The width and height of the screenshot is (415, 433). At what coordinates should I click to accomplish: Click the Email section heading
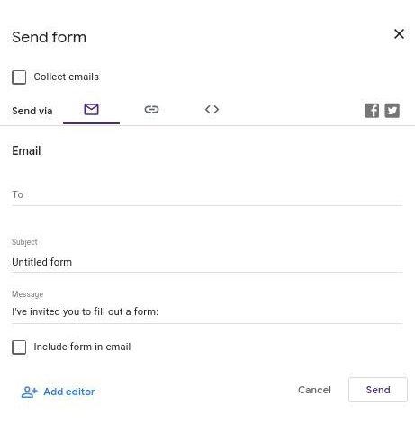pyautogui.click(x=26, y=150)
